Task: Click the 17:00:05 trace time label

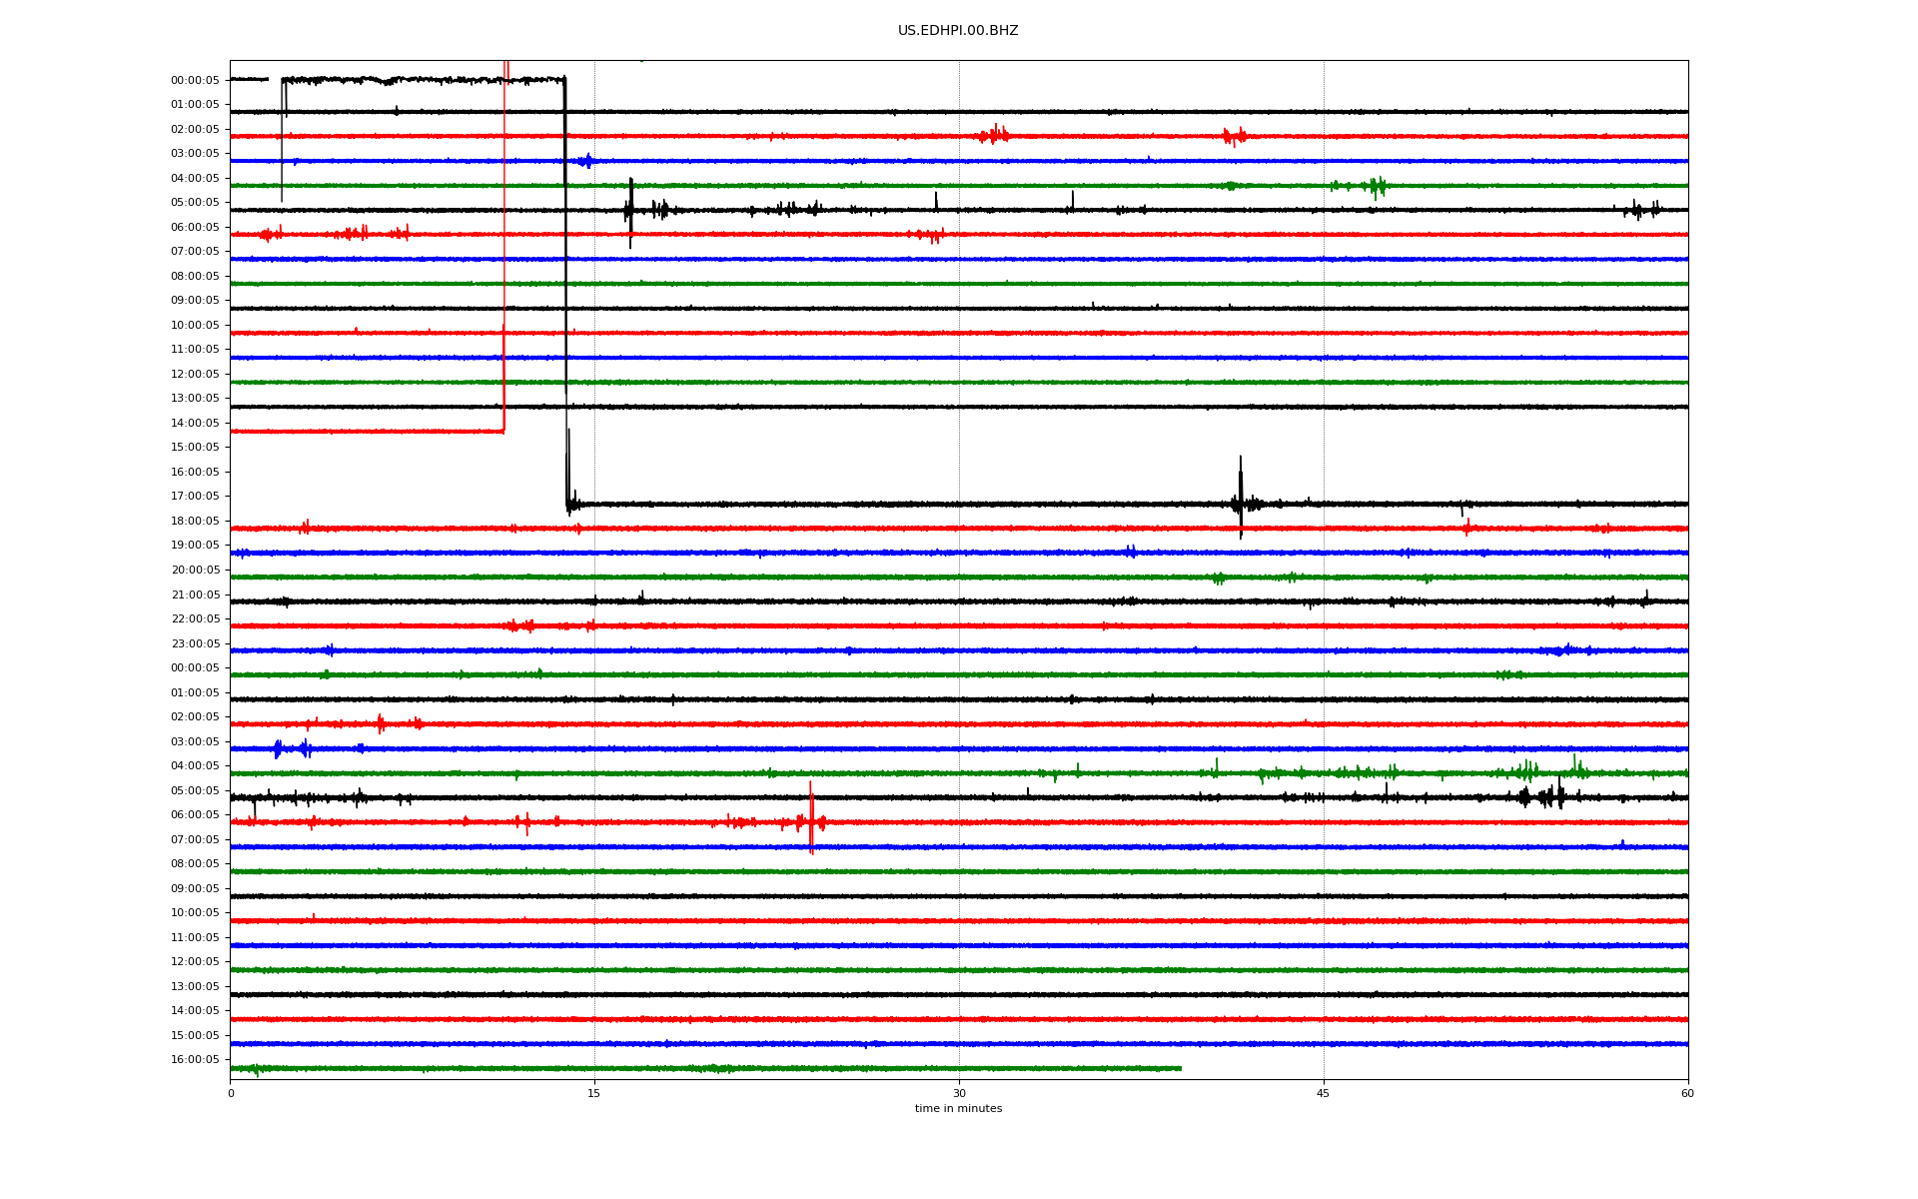Action: [x=195, y=497]
